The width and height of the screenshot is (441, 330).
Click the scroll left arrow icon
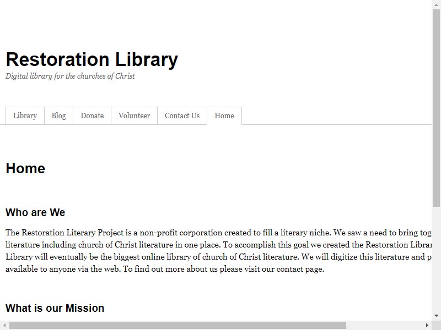[4, 326]
